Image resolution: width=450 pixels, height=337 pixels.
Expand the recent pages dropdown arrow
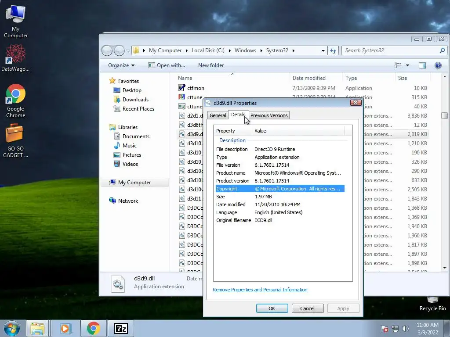[128, 51]
